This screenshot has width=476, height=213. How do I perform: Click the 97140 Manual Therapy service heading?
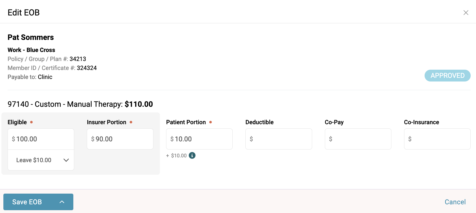[80, 104]
